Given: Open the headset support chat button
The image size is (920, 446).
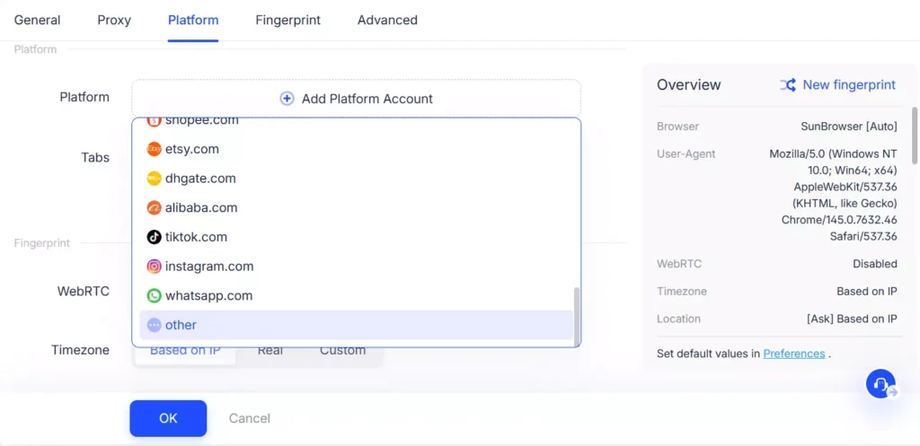Looking at the screenshot, I should 880,383.
